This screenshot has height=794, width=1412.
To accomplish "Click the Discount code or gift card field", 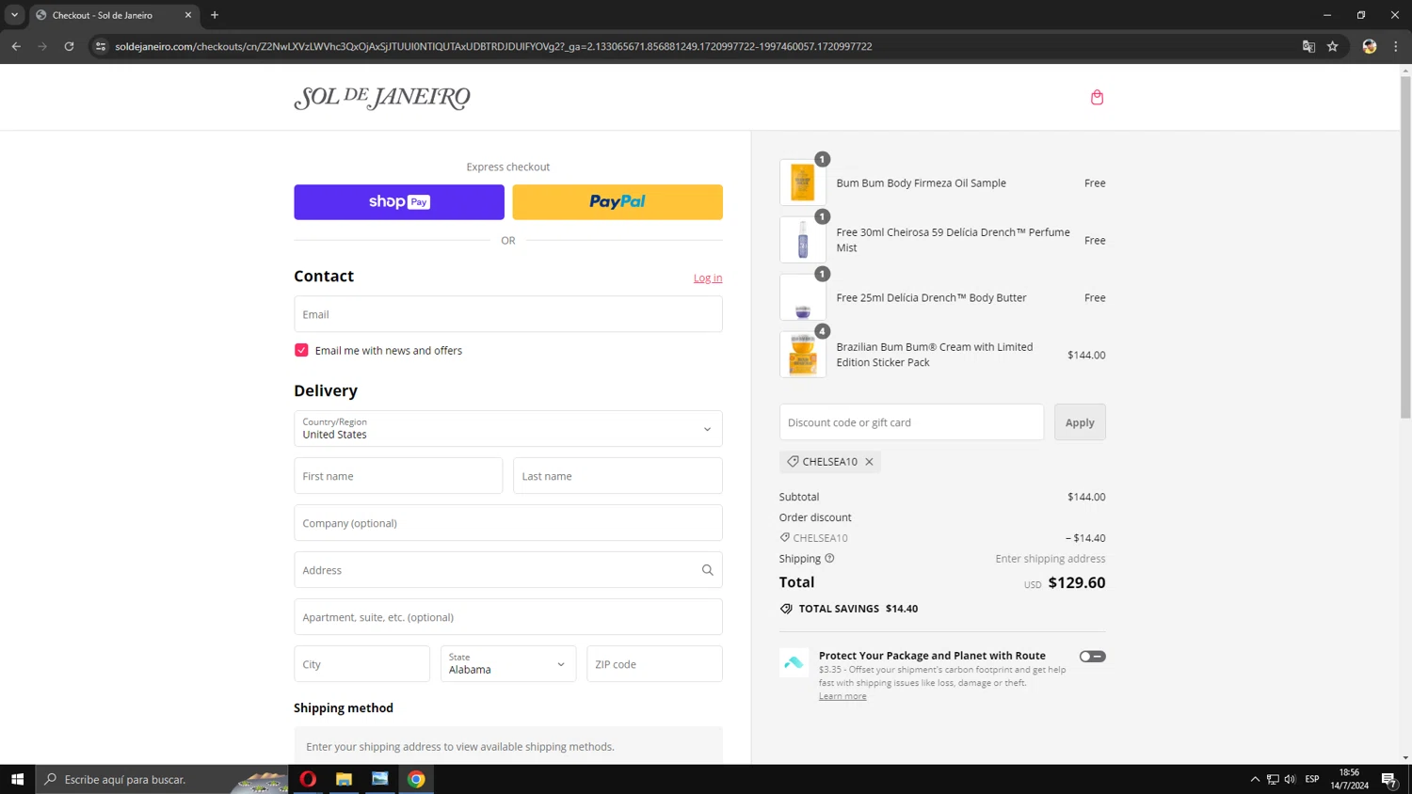I will tap(911, 422).
